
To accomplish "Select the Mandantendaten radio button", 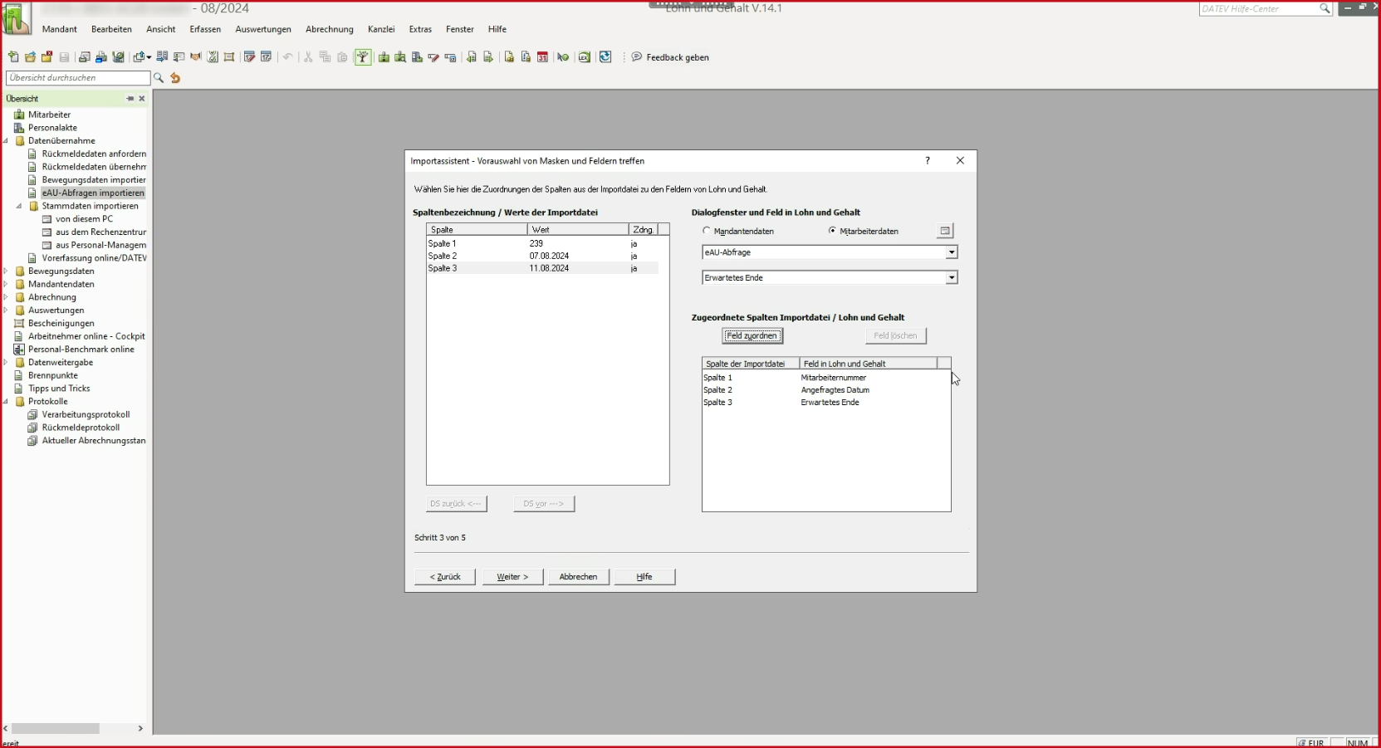I will pyautogui.click(x=707, y=231).
